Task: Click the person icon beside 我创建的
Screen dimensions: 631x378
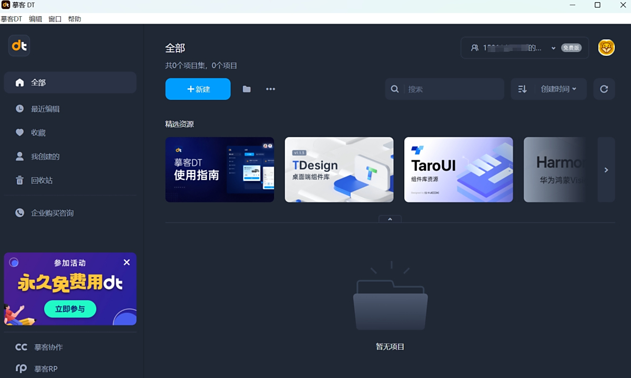Action: (19, 156)
